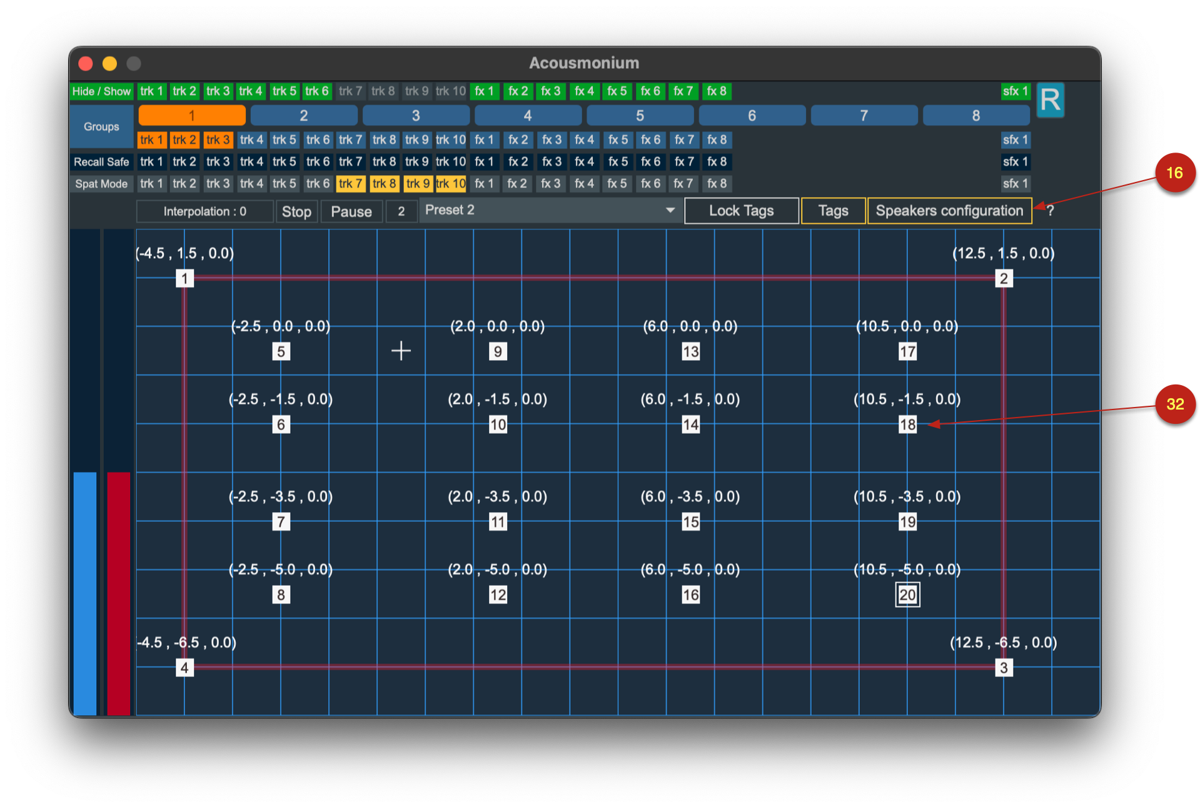Add trk 4 to the group in Groups row
The height and width of the screenshot is (809, 1200).
point(251,140)
